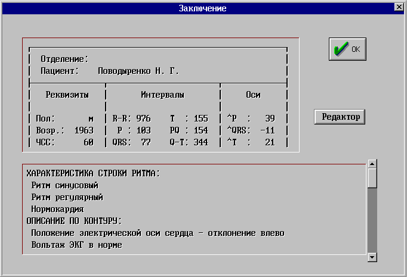Select the Q-T value 344

click(201, 142)
